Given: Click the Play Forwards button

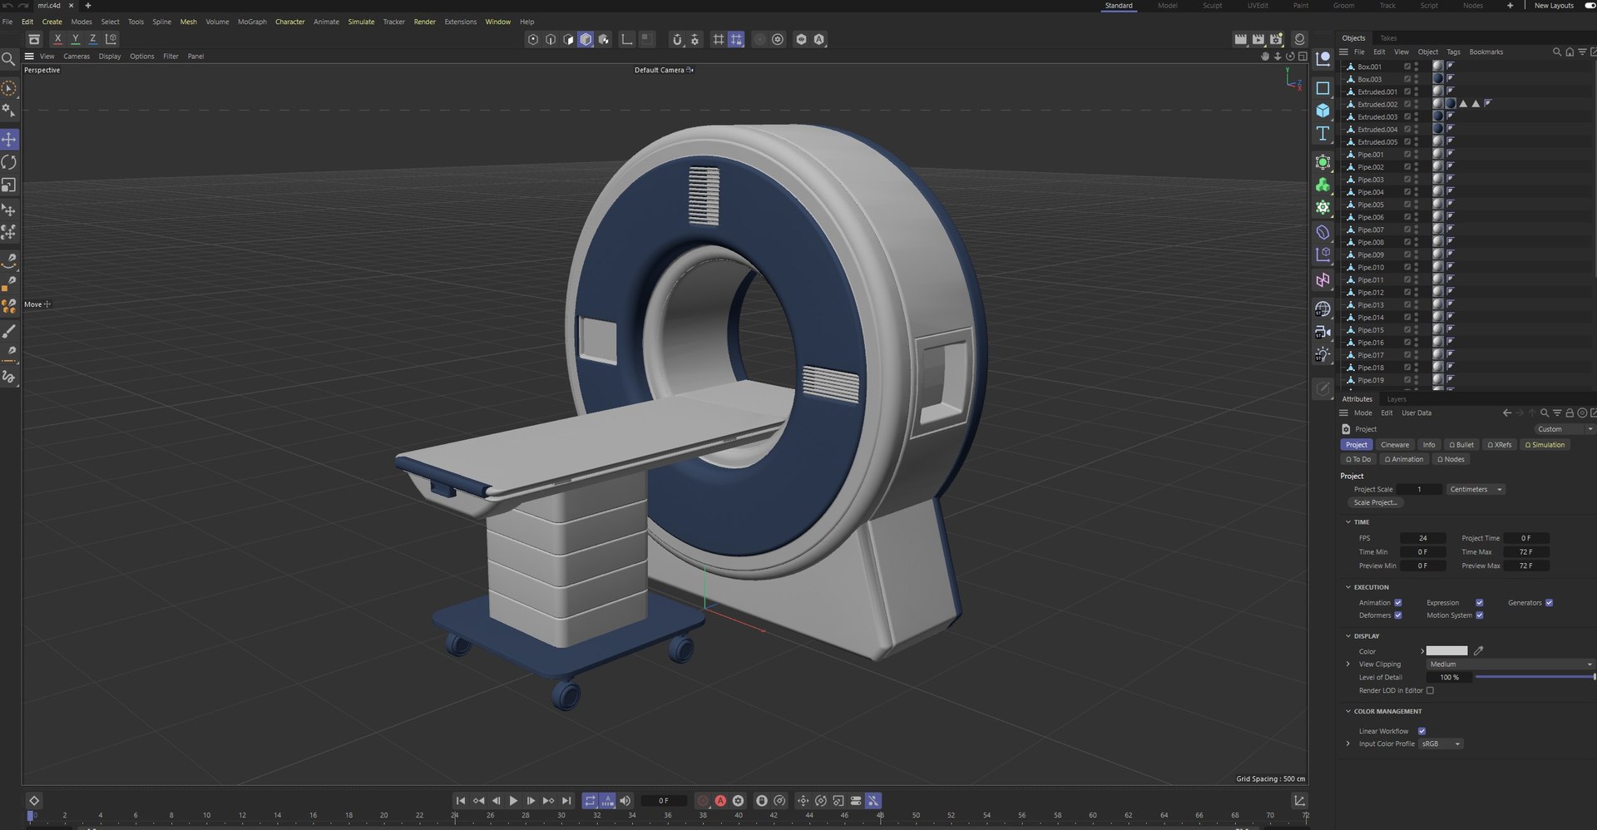Looking at the screenshot, I should (513, 800).
